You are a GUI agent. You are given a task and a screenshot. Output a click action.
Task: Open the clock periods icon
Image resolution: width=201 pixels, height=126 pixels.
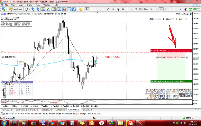[x=26, y=9]
